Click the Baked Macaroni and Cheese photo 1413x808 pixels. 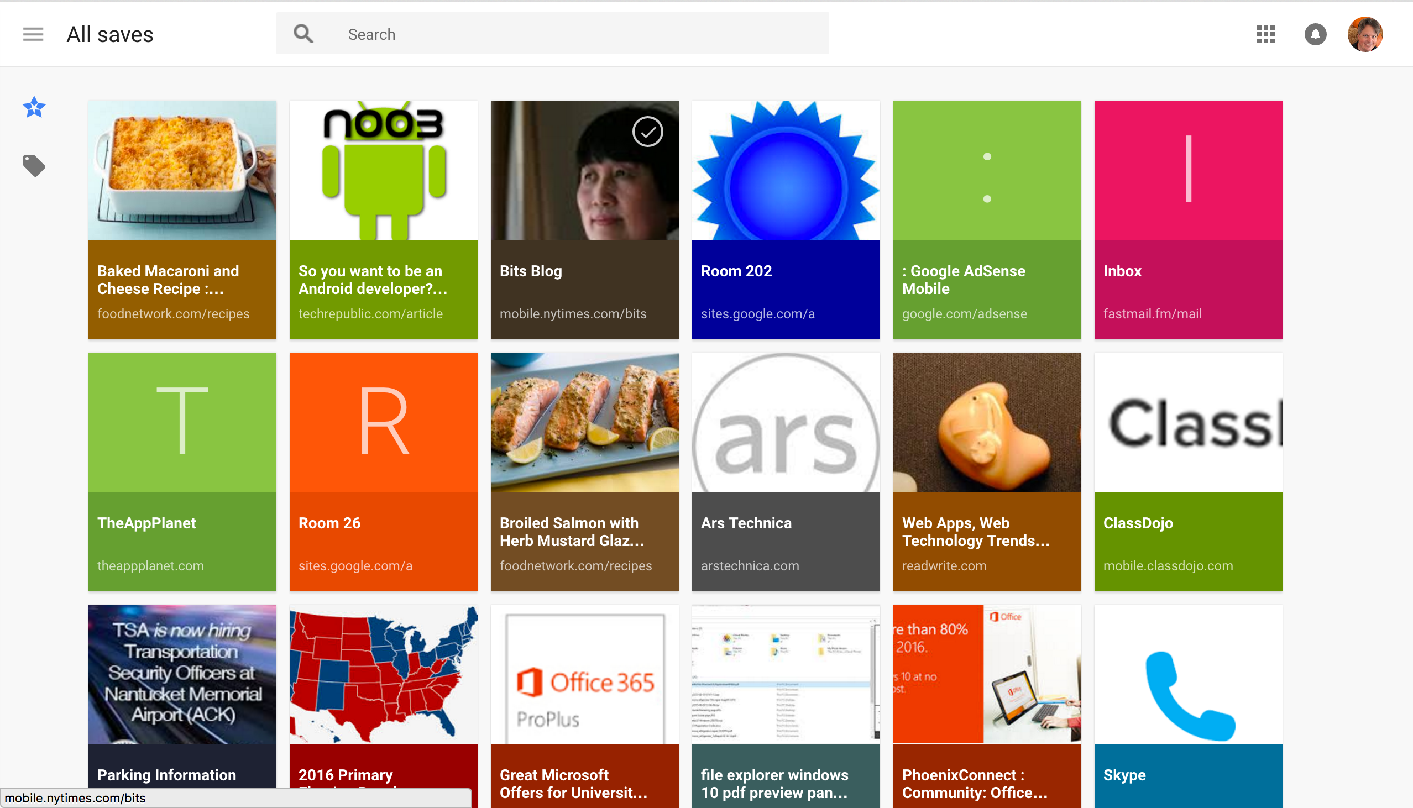(x=182, y=170)
